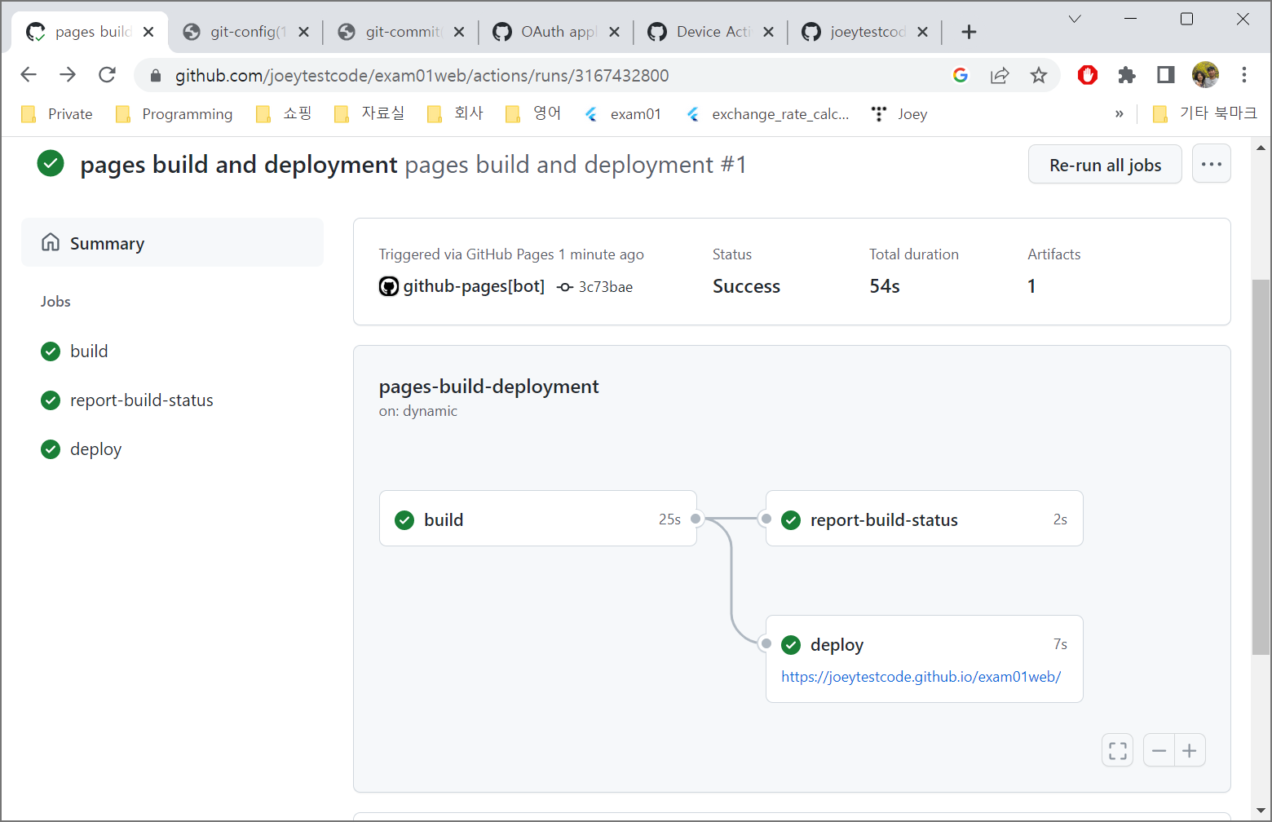The height and width of the screenshot is (822, 1272).
Task: Click the scrollbar up arrow
Action: point(1261,148)
